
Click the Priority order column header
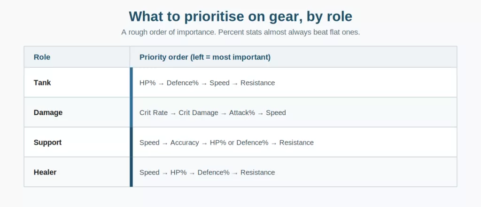coord(205,57)
